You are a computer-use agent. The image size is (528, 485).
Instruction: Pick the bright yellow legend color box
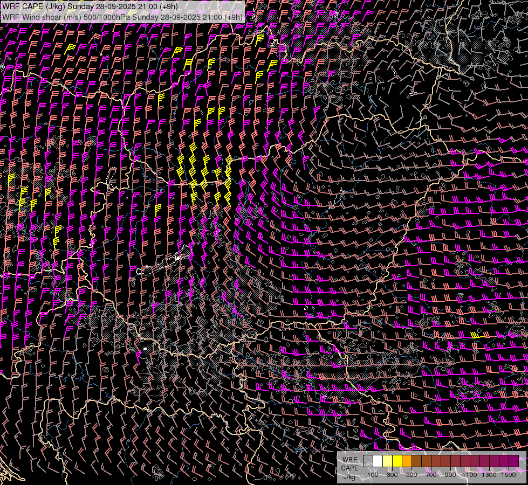point(397,461)
